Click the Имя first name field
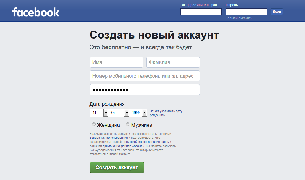The height and width of the screenshot is (180, 305). [x=116, y=62]
